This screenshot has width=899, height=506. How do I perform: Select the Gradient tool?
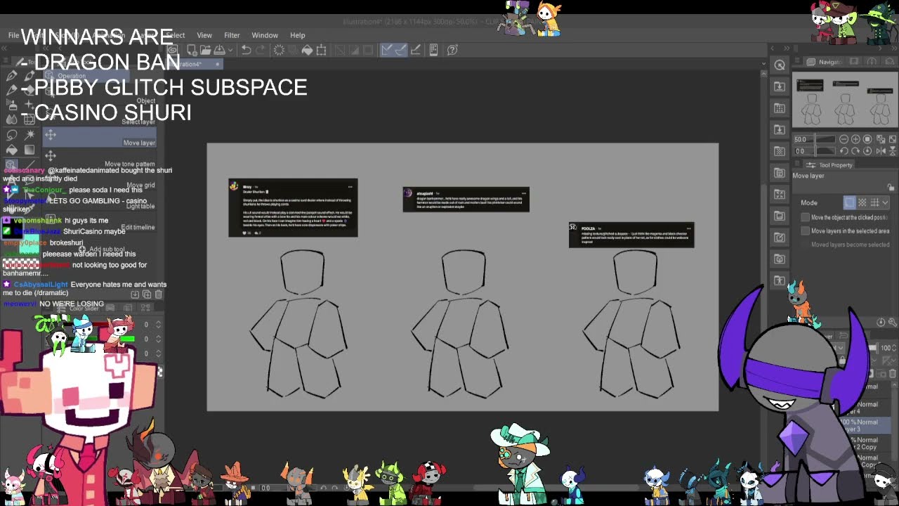coord(29,150)
